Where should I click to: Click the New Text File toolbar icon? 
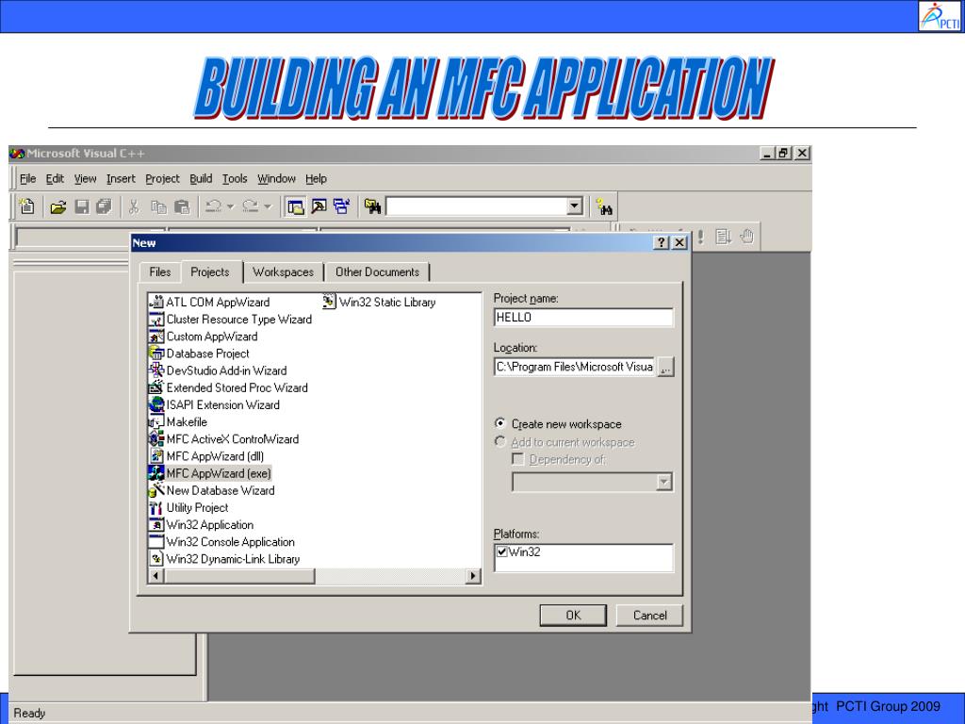[27, 206]
